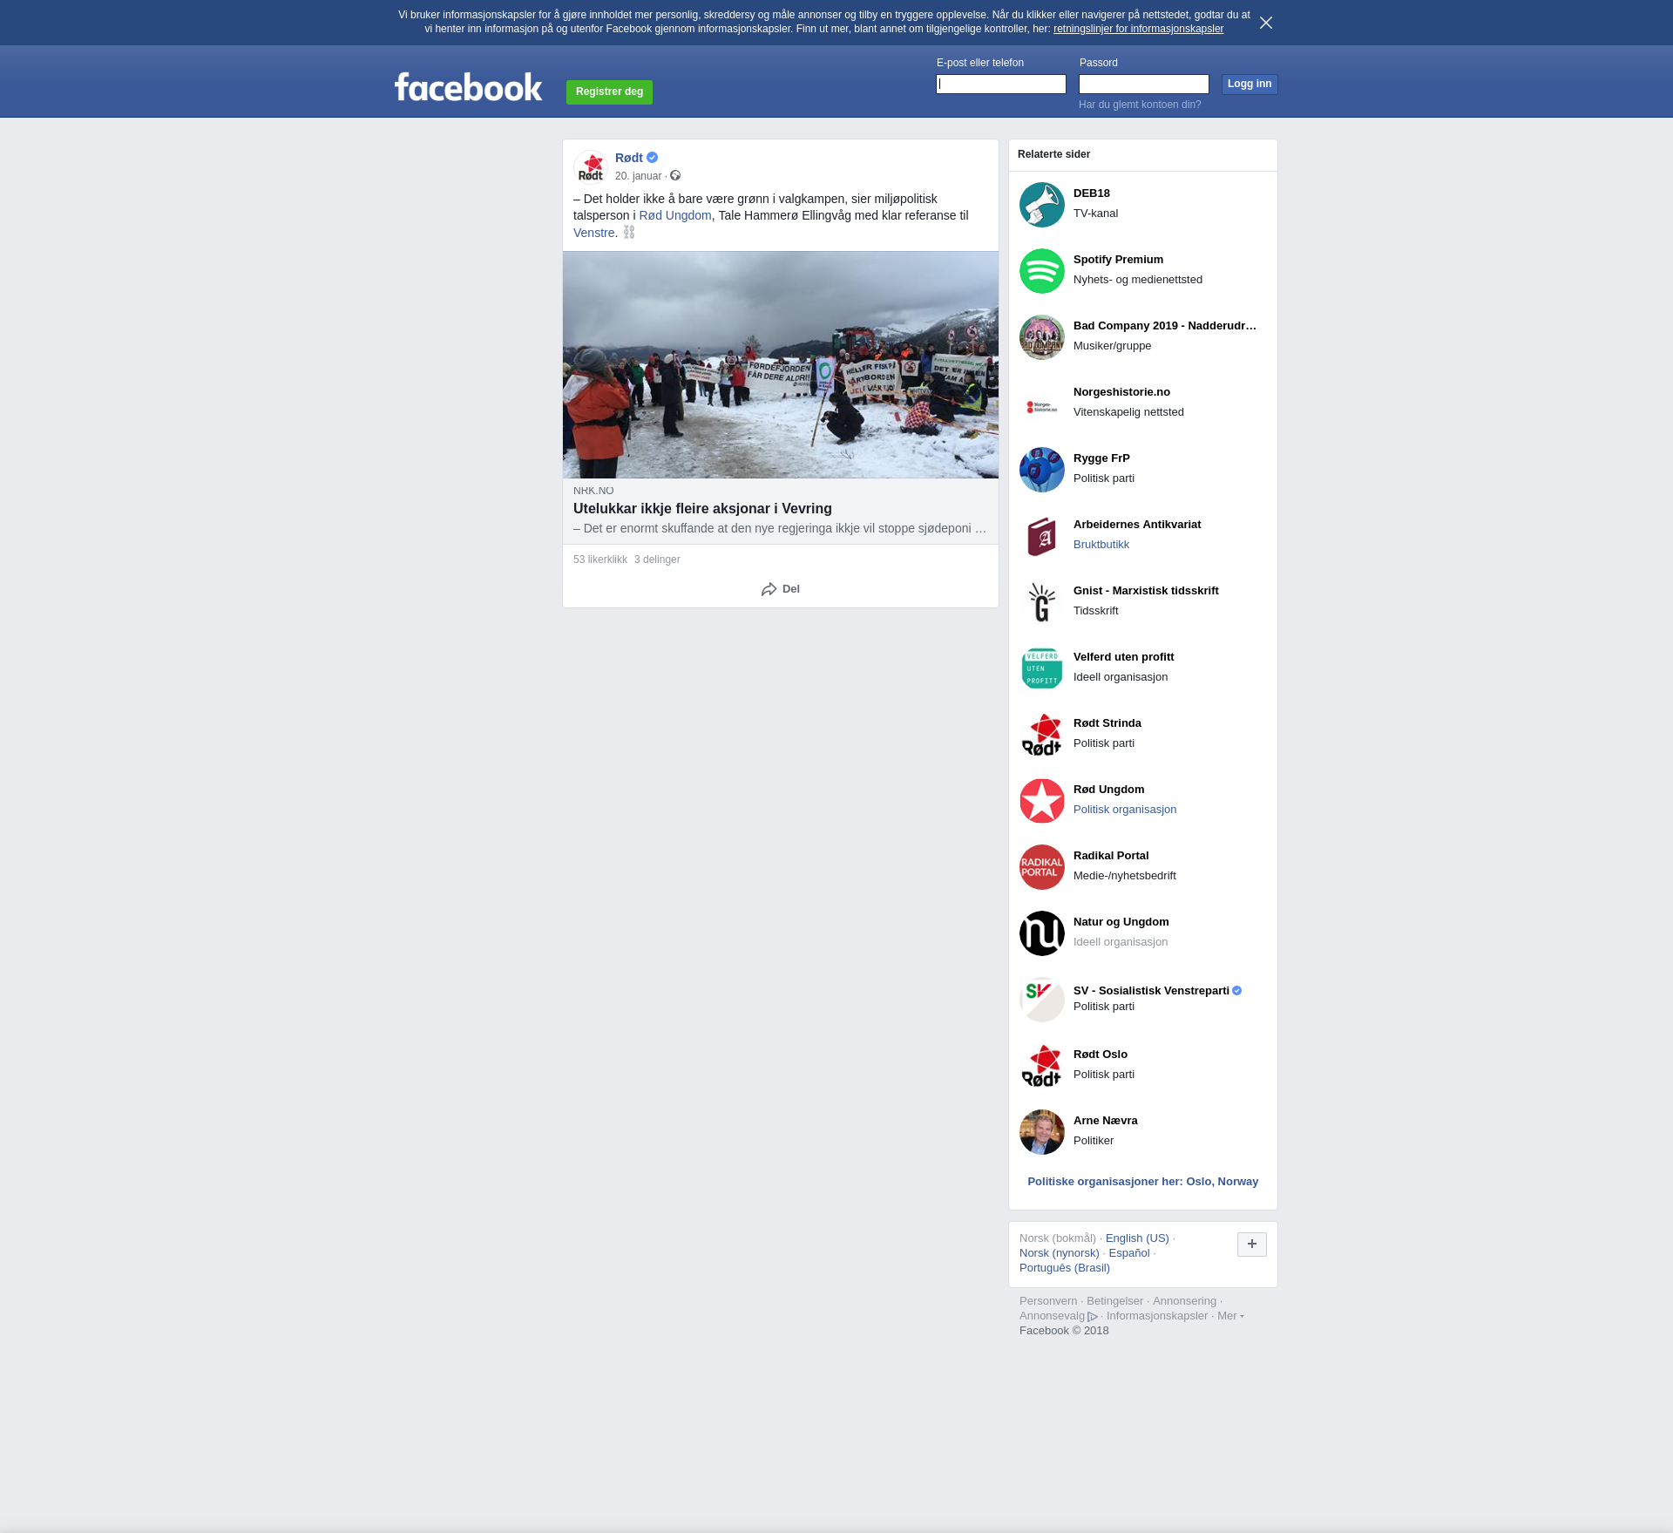Switch language to English (US)
Image resolution: width=1673 pixels, height=1533 pixels.
point(1137,1238)
